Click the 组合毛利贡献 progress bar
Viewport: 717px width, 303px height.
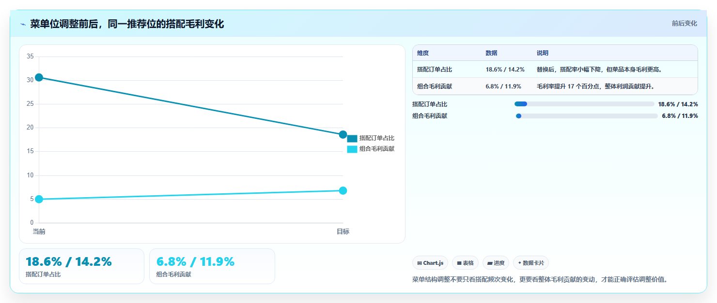587,116
